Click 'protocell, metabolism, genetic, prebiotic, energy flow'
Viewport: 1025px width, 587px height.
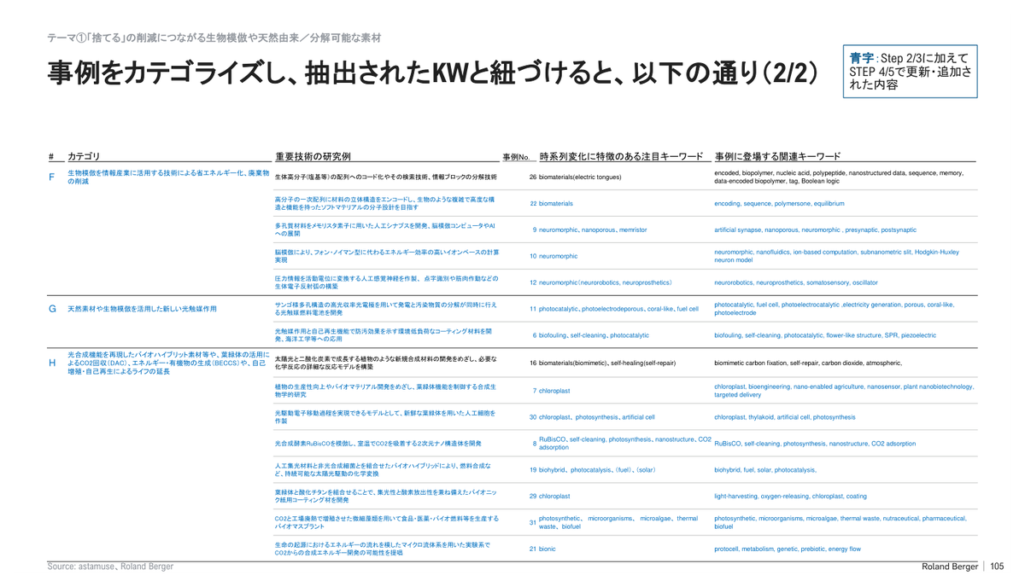click(787, 549)
